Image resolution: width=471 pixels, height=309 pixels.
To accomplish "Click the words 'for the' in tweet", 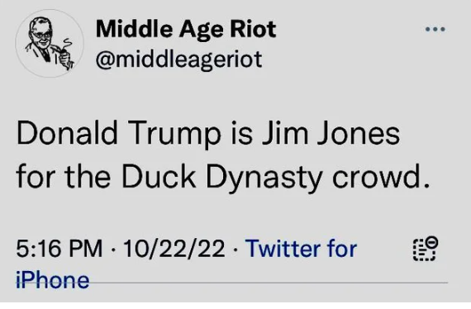I will click(x=63, y=176).
